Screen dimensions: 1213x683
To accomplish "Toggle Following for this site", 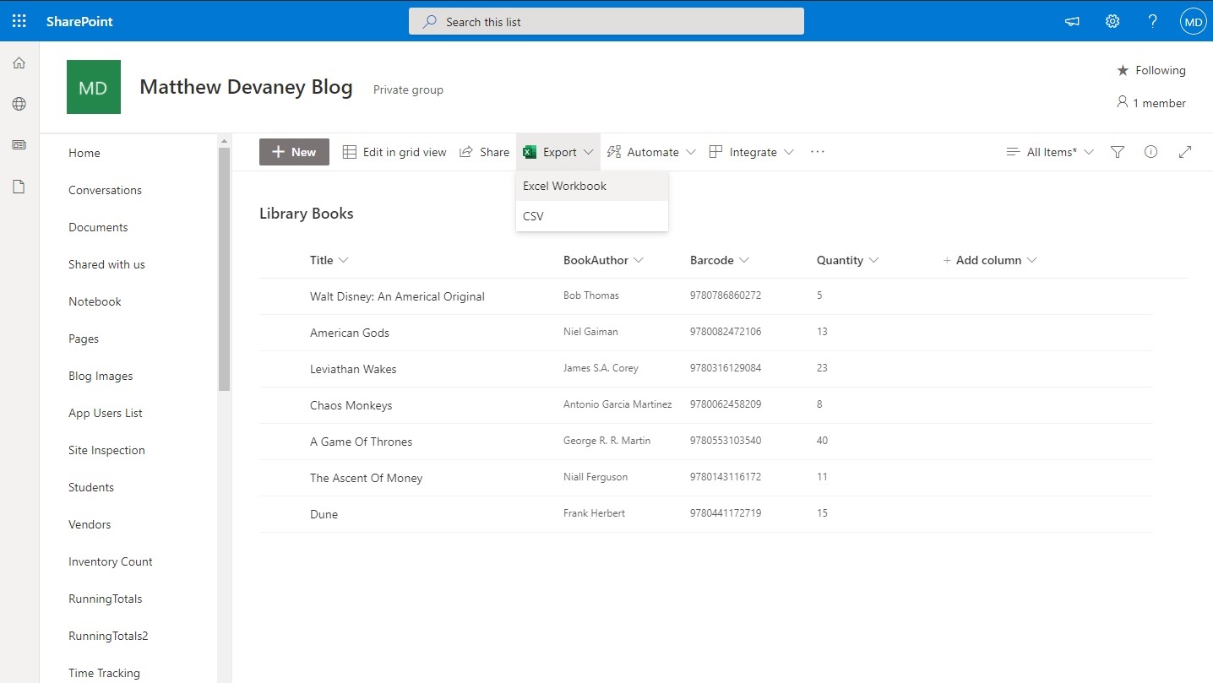I will pyautogui.click(x=1150, y=70).
